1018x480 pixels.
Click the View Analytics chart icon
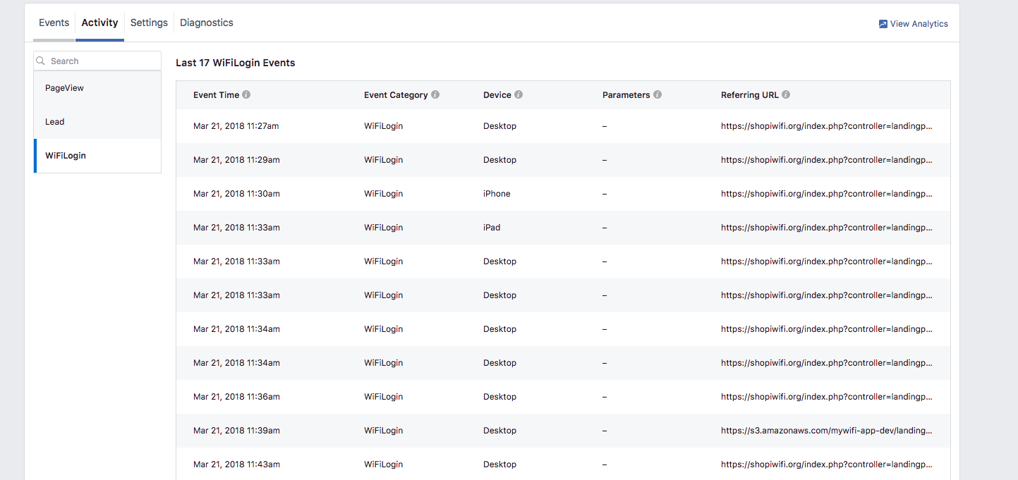click(x=883, y=24)
